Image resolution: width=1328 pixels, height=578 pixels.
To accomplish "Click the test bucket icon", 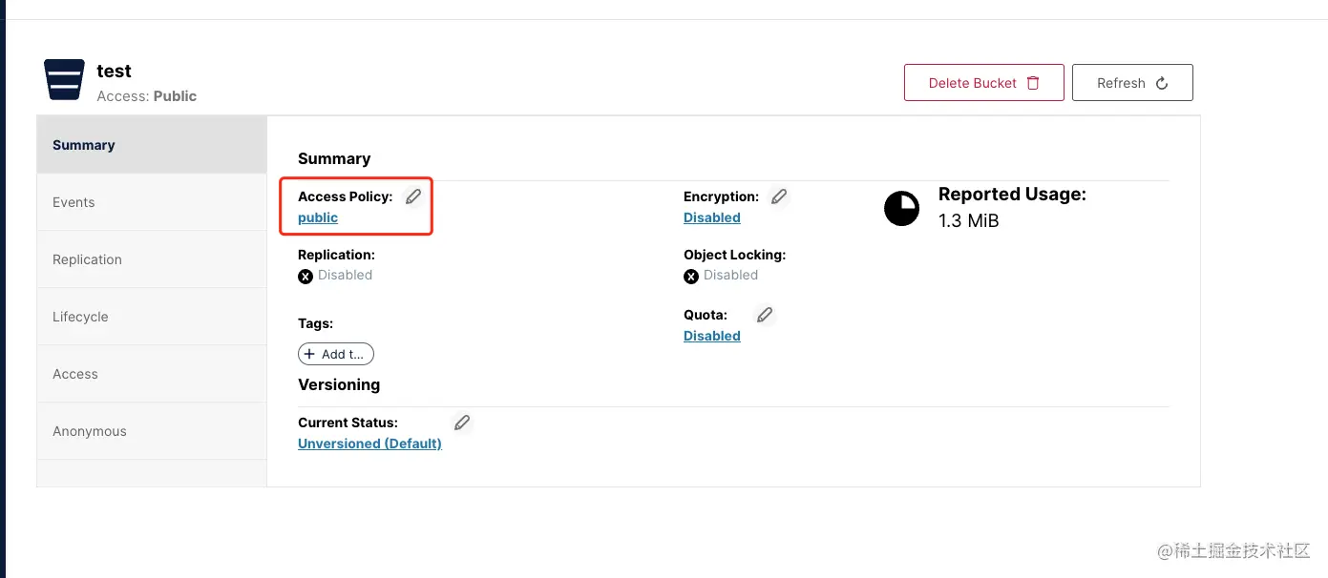I will point(64,80).
